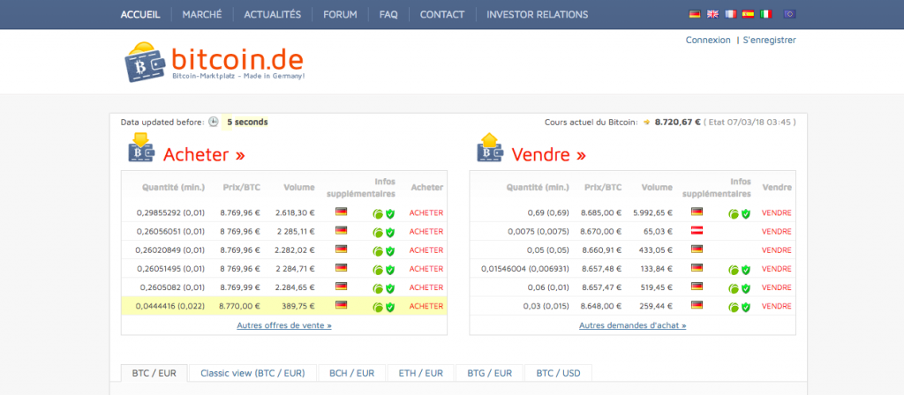
Task: Click VENDRE for 0,06 request
Action: point(777,287)
